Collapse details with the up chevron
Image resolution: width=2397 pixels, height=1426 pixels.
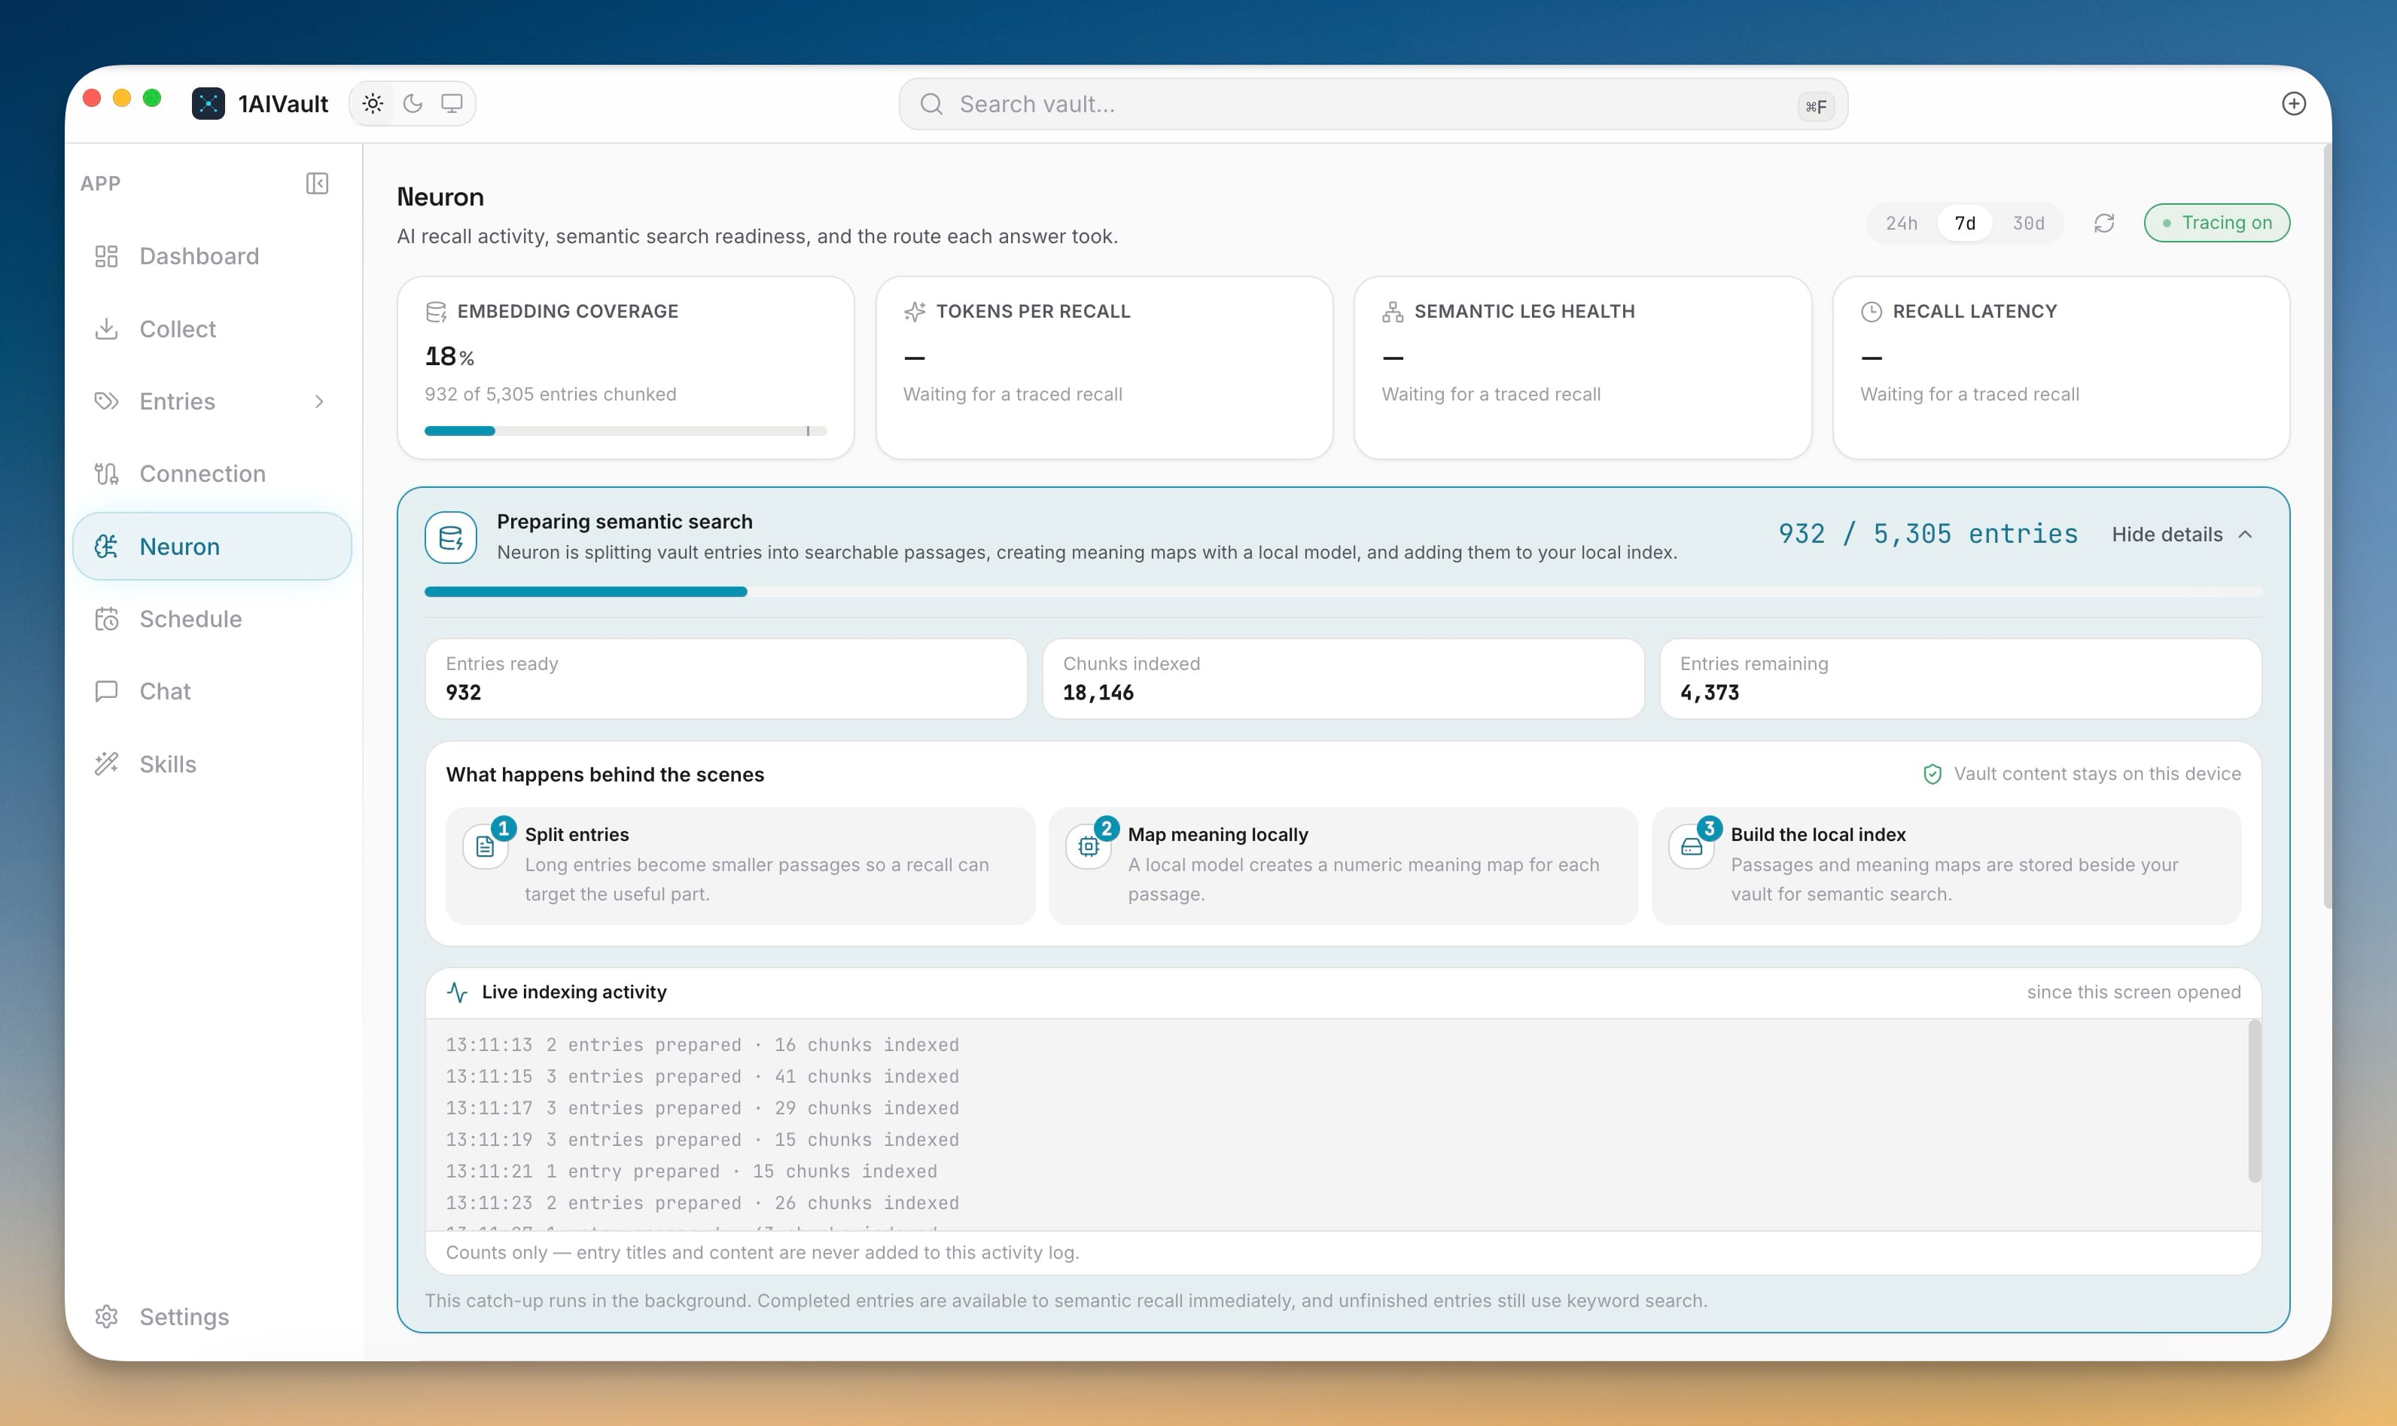[2245, 535]
